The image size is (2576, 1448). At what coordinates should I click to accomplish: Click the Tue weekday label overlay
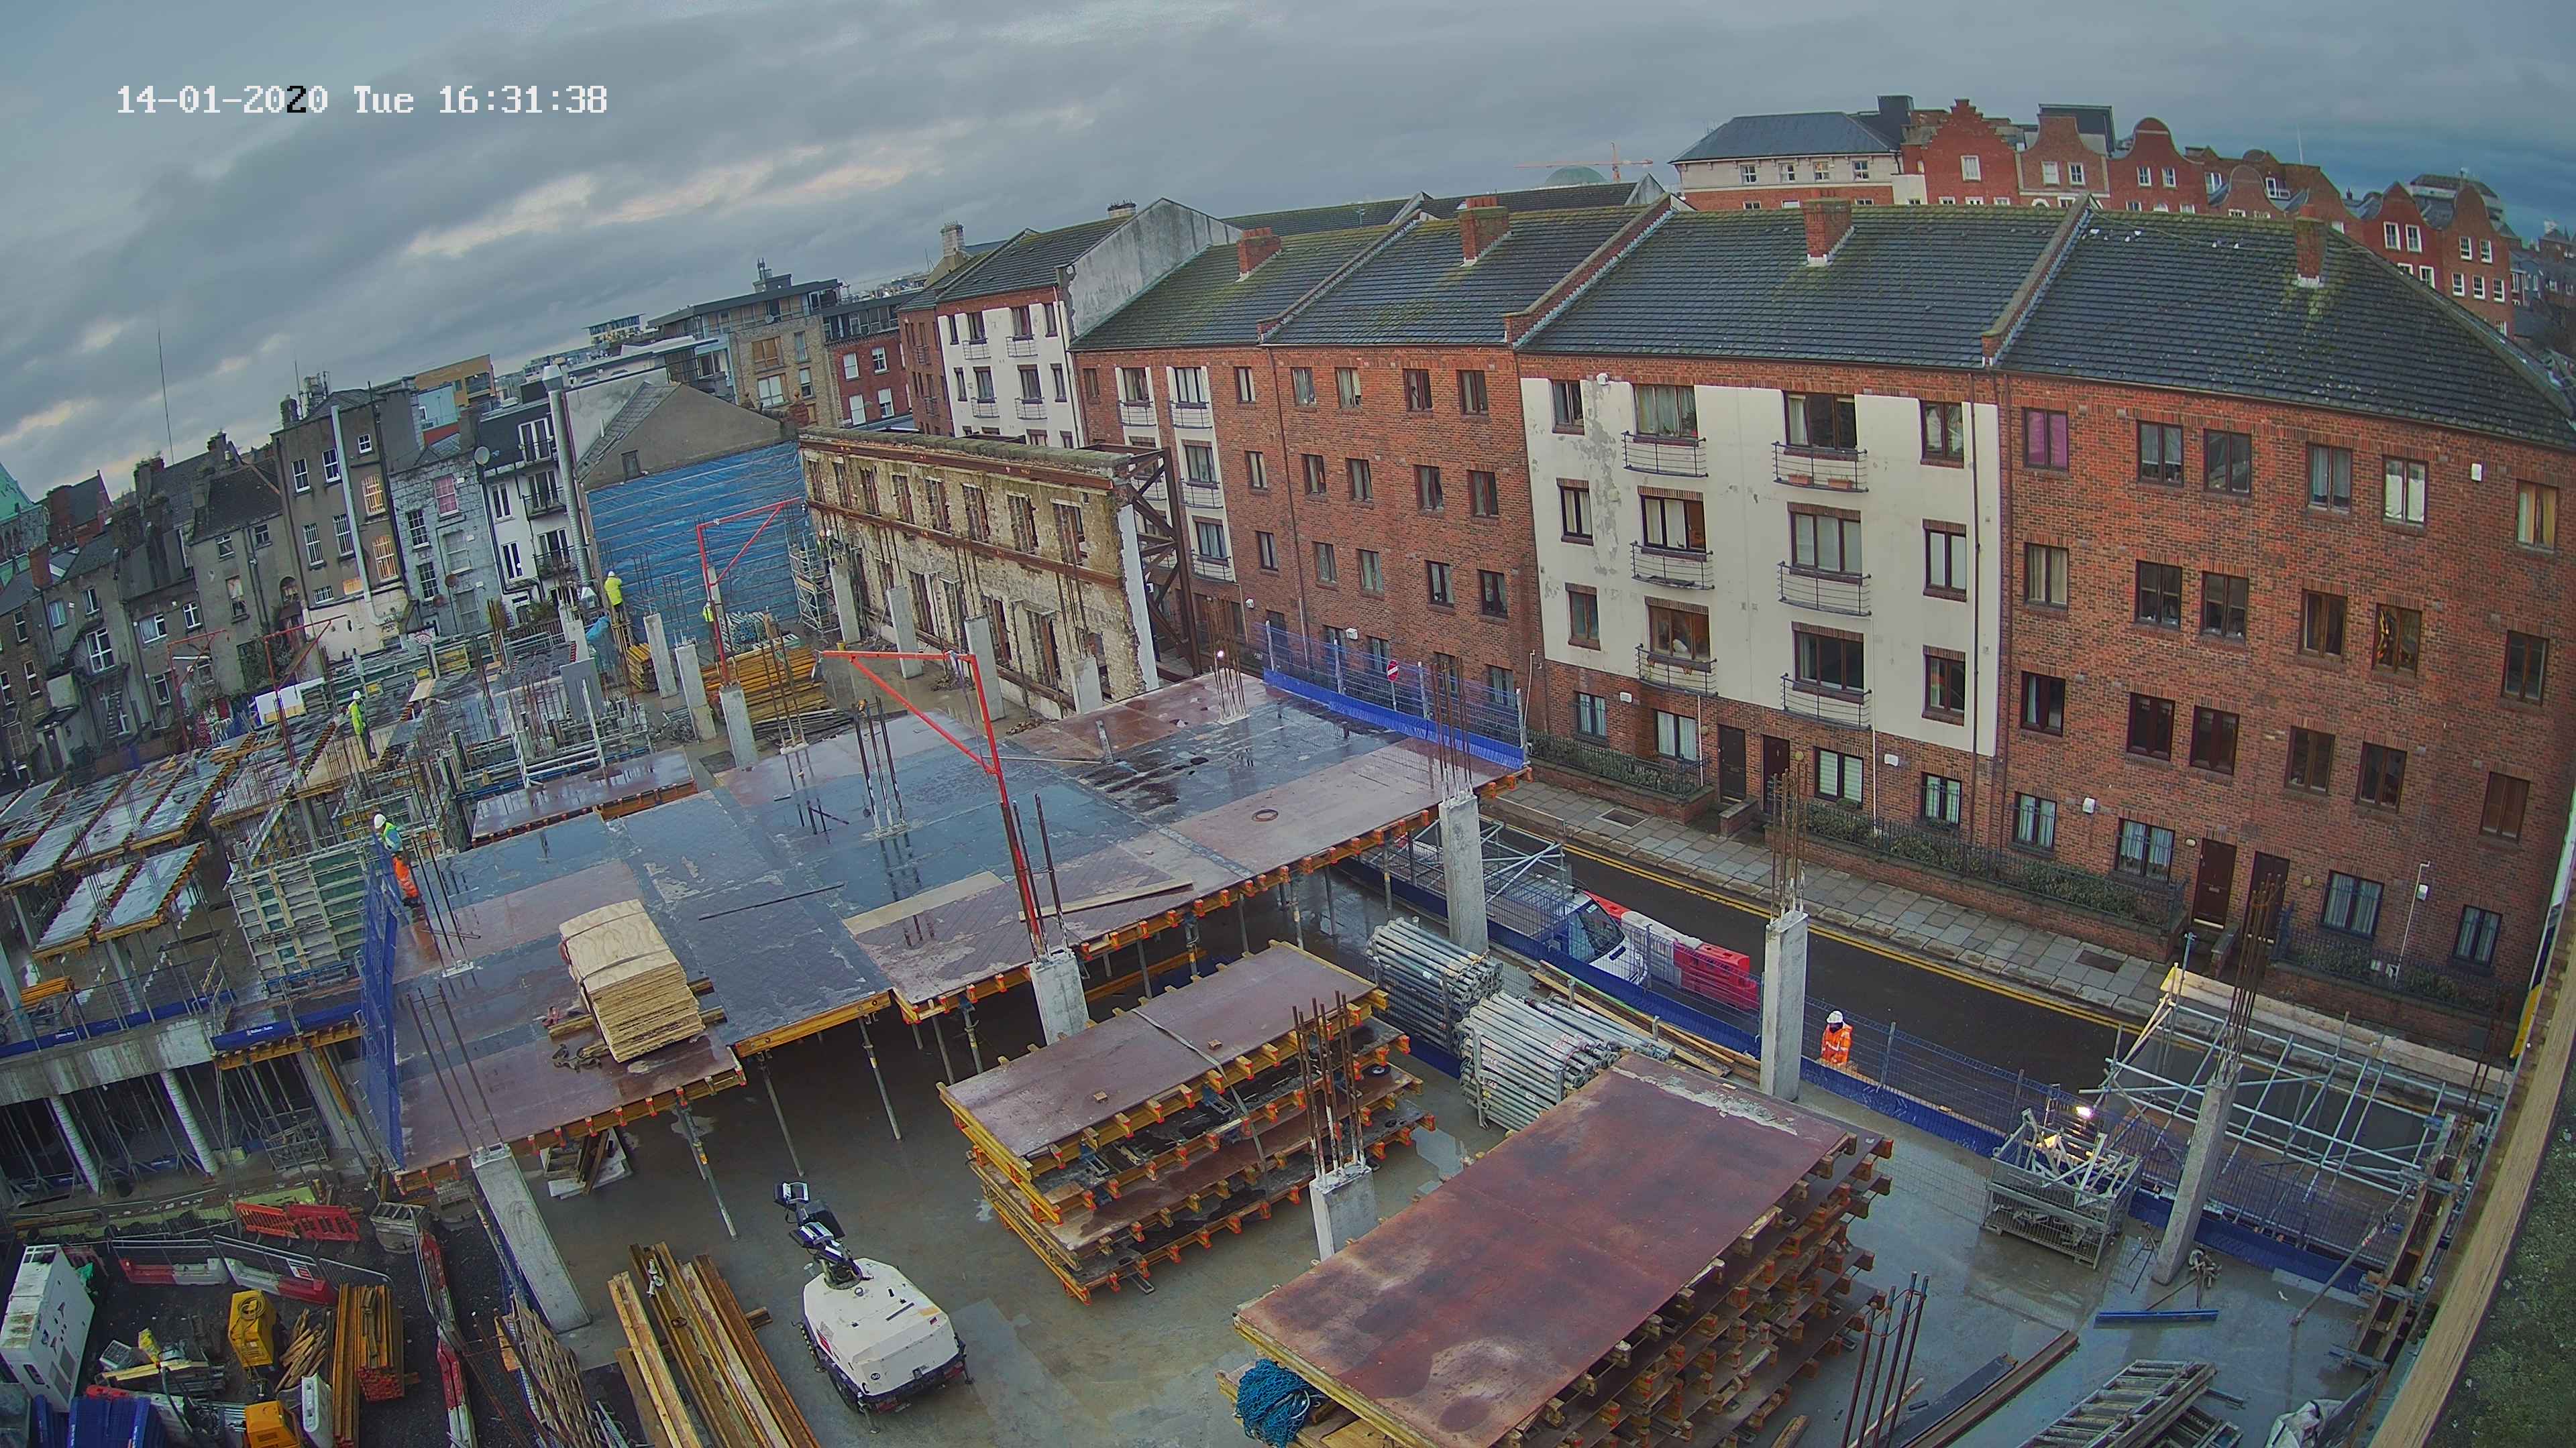coord(383,100)
